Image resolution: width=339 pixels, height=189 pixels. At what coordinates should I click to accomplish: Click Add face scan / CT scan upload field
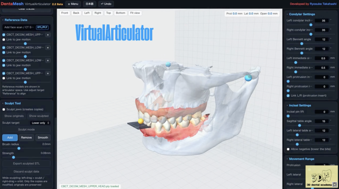click(27, 27)
